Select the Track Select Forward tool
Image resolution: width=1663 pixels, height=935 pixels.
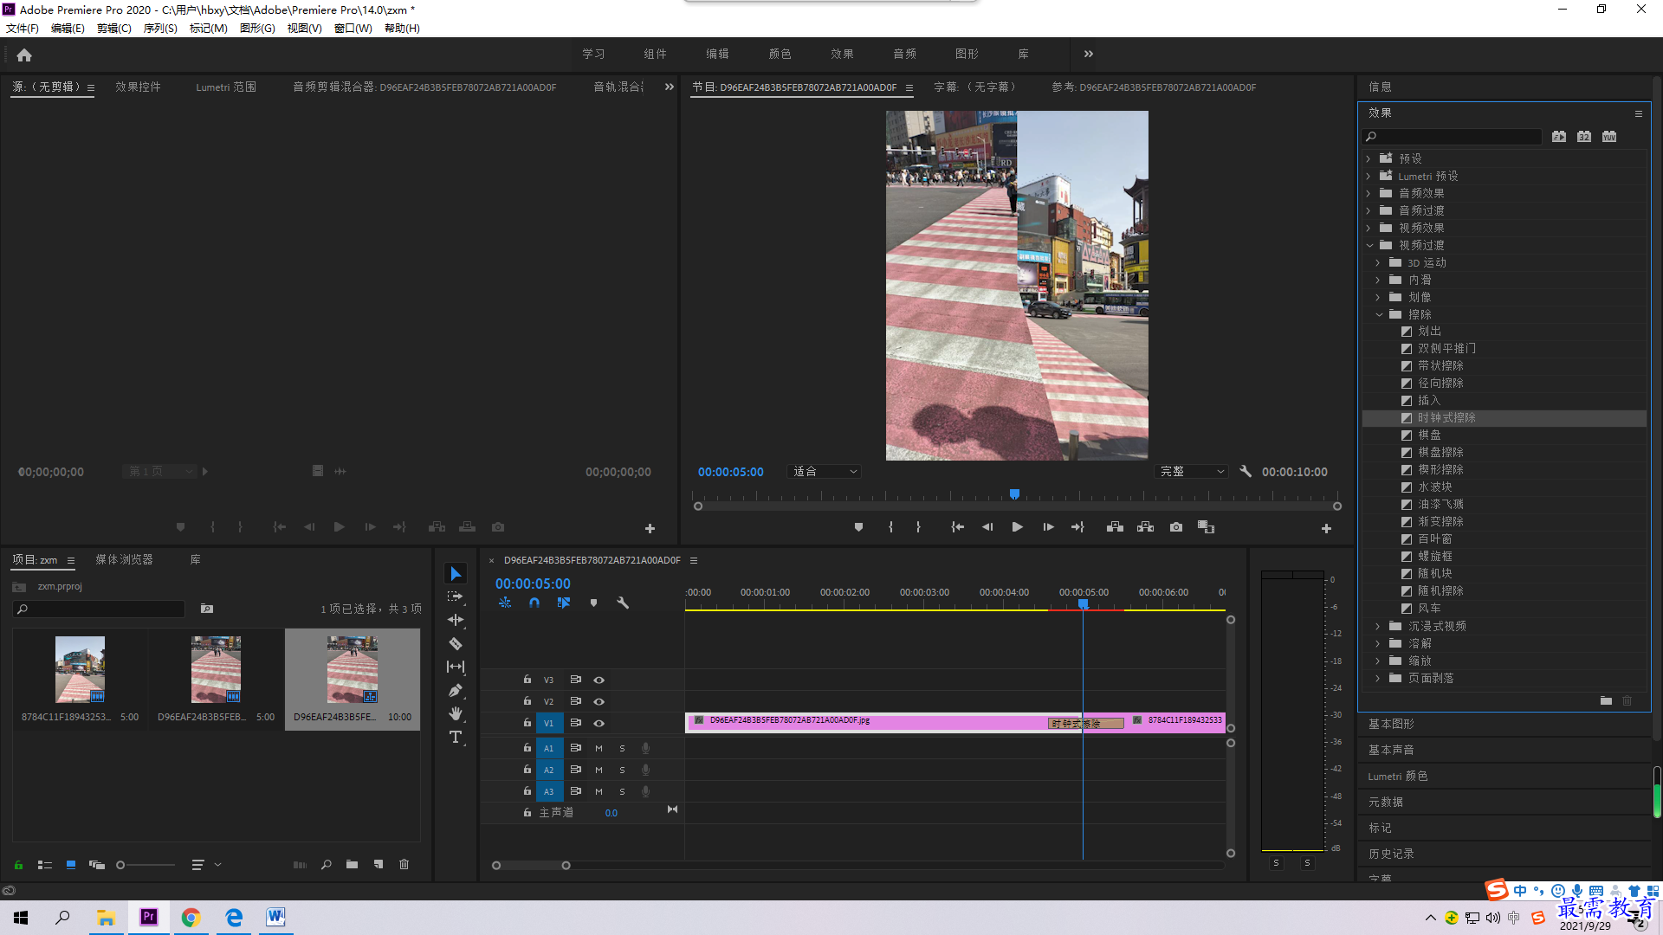(456, 596)
